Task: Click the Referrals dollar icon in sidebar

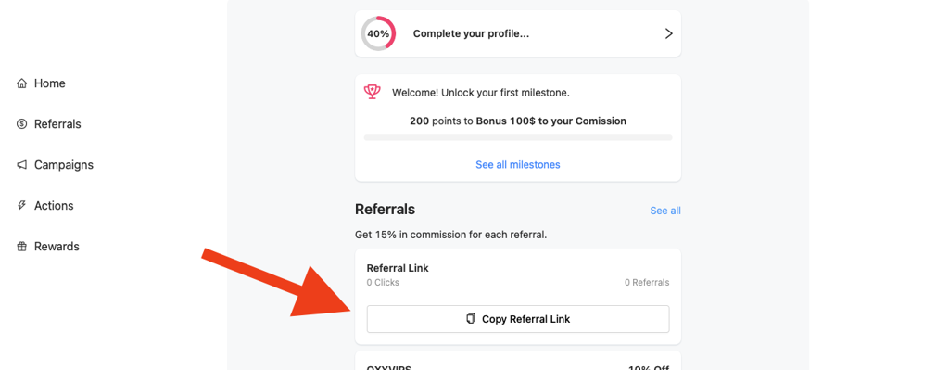Action: [22, 124]
